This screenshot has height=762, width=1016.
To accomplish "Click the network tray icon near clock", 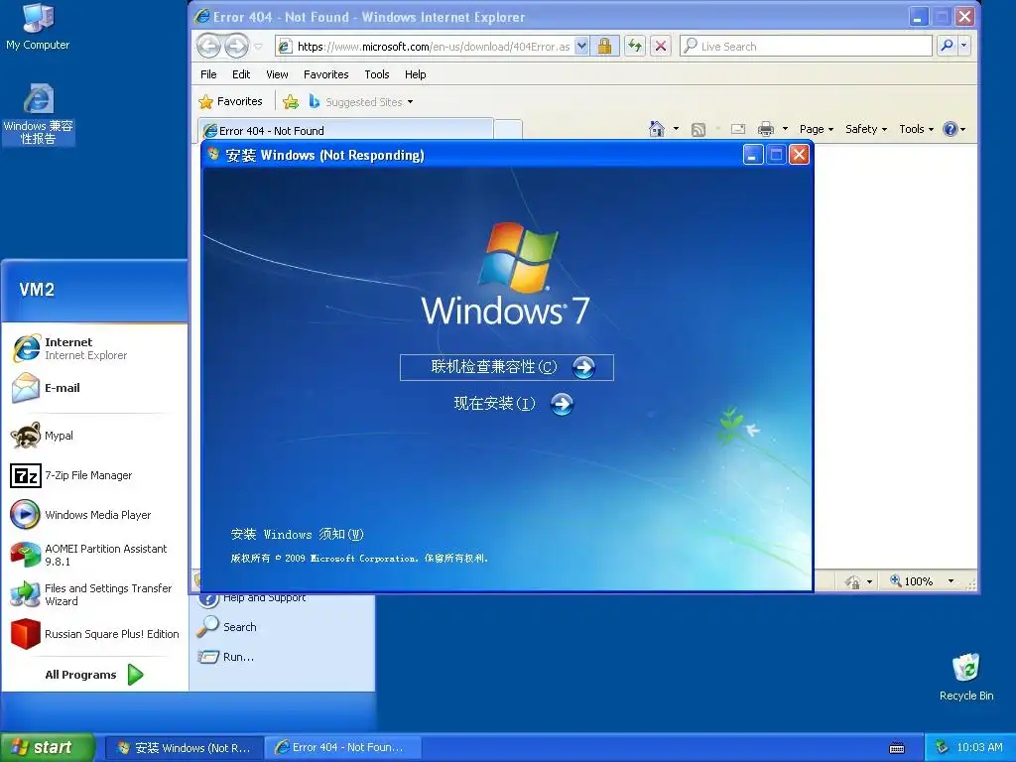I will (x=943, y=747).
